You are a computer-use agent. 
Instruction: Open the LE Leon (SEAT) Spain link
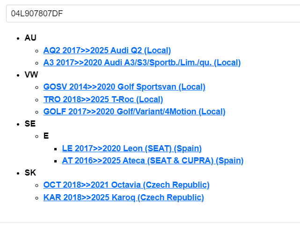[132, 148]
